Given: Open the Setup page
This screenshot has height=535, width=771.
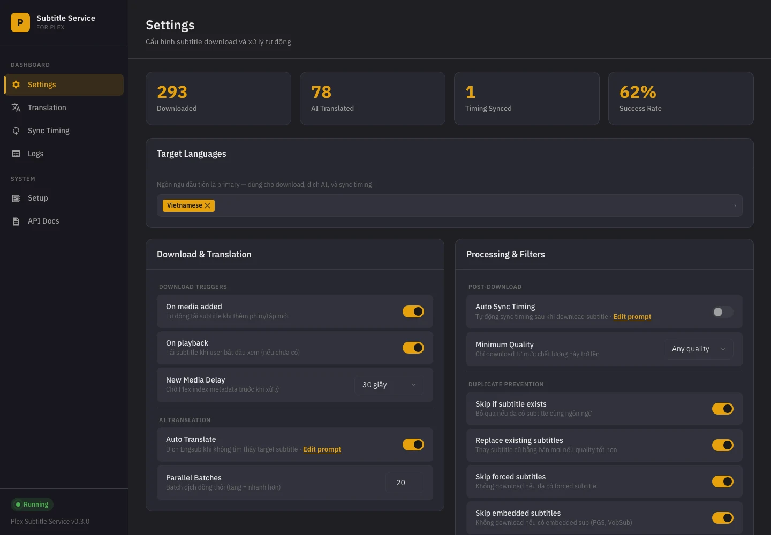Looking at the screenshot, I should (64, 198).
